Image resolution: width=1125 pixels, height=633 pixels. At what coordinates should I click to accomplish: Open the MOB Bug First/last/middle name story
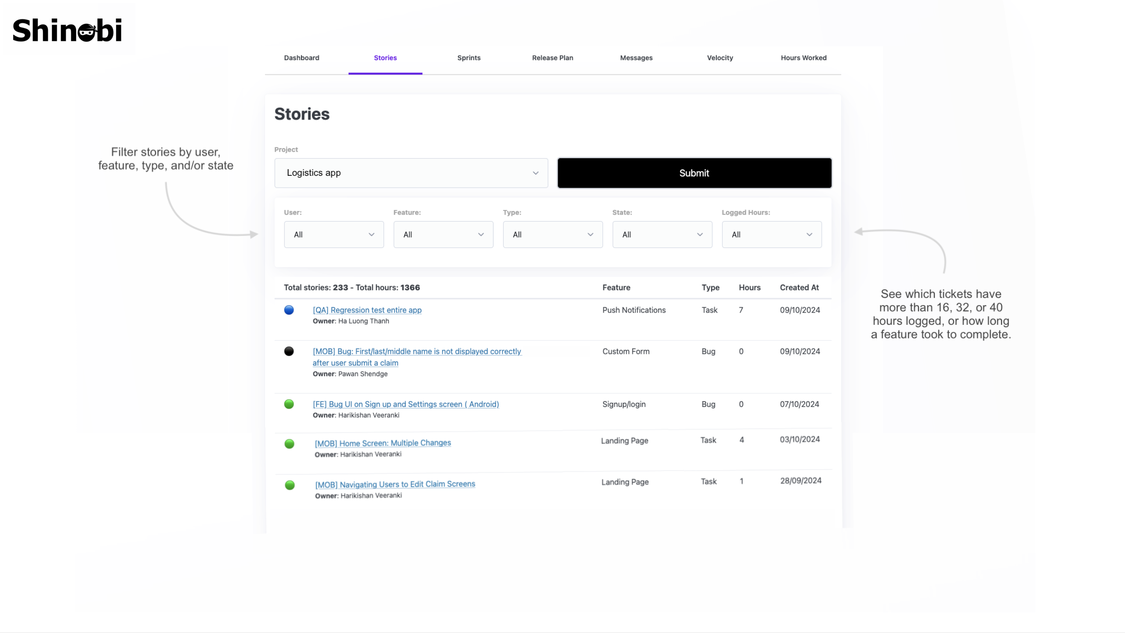point(417,357)
